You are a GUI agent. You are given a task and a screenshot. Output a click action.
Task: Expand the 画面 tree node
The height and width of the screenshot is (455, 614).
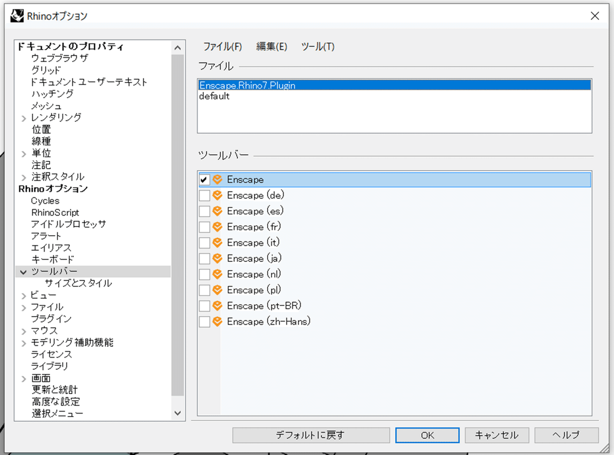pos(24,379)
